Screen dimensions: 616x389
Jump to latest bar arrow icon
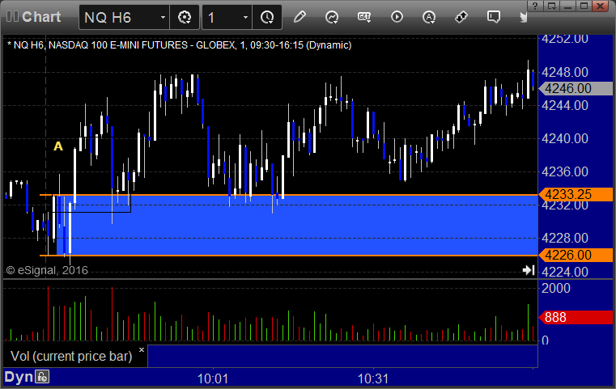[x=529, y=270]
